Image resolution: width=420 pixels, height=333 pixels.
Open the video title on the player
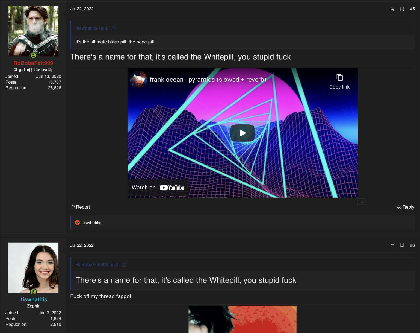(208, 80)
